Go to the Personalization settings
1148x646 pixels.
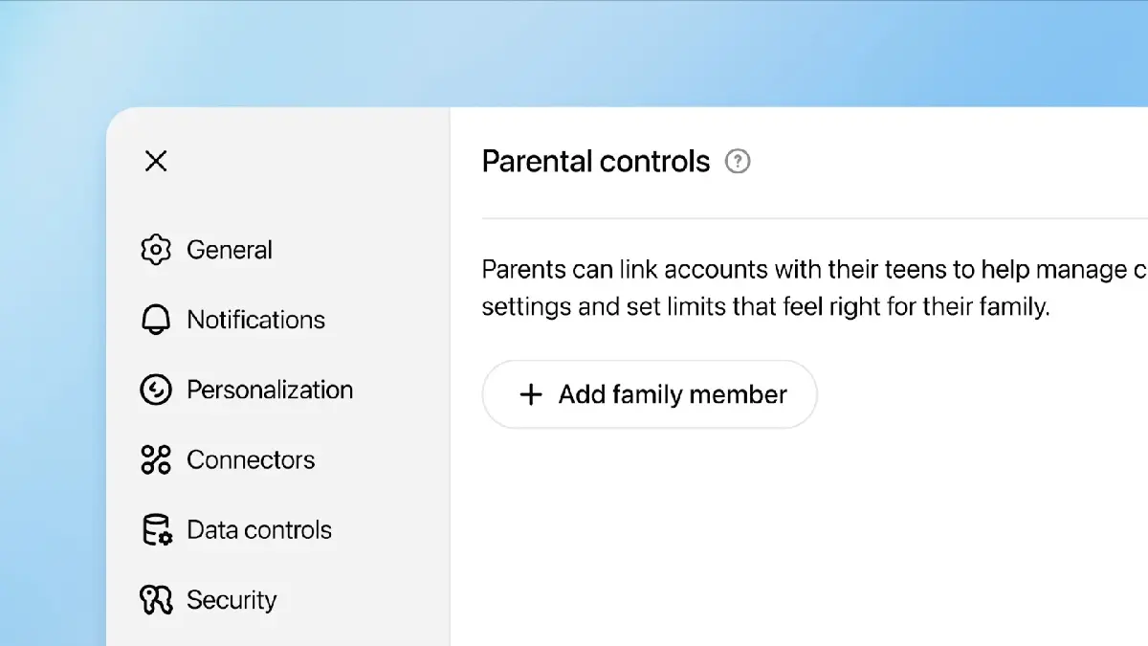pos(270,390)
